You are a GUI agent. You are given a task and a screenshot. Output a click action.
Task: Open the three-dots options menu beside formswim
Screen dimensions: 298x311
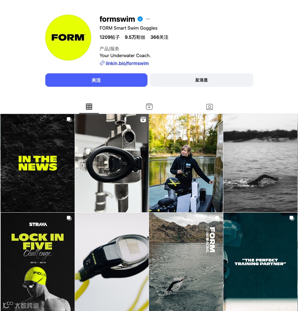[148, 19]
